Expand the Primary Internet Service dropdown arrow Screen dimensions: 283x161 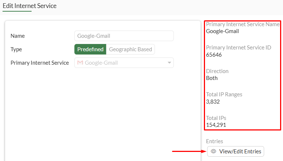point(169,63)
